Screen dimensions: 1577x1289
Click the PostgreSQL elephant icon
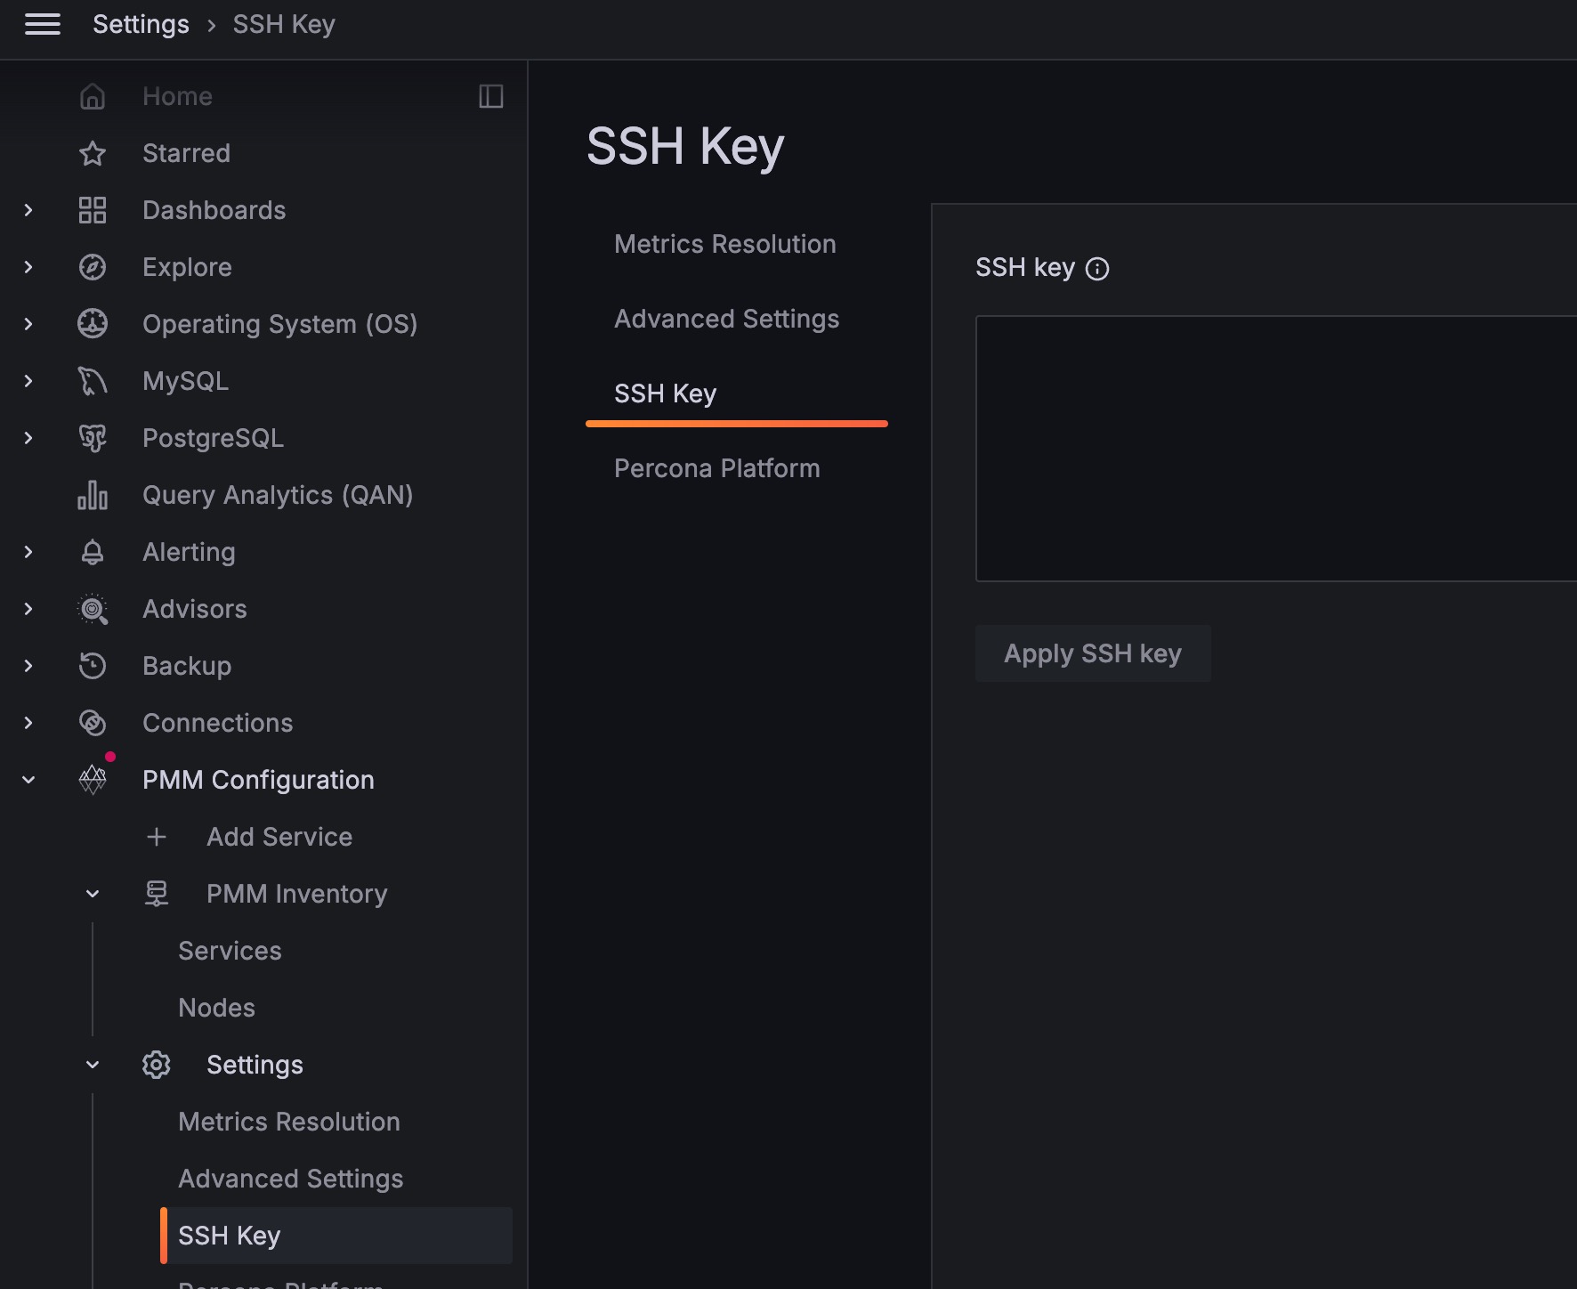click(93, 437)
